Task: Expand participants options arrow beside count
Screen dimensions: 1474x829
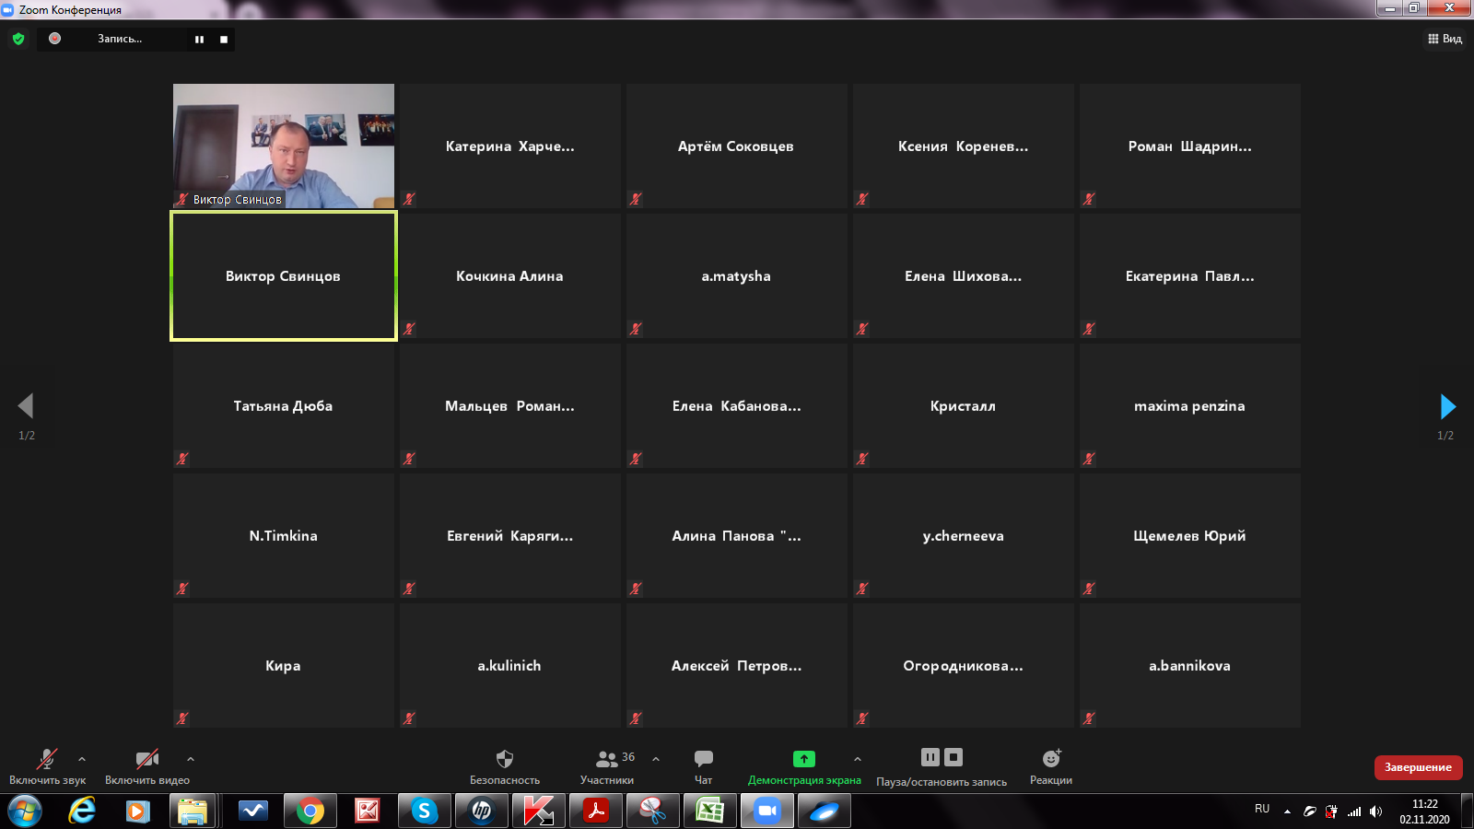Action: point(656,759)
